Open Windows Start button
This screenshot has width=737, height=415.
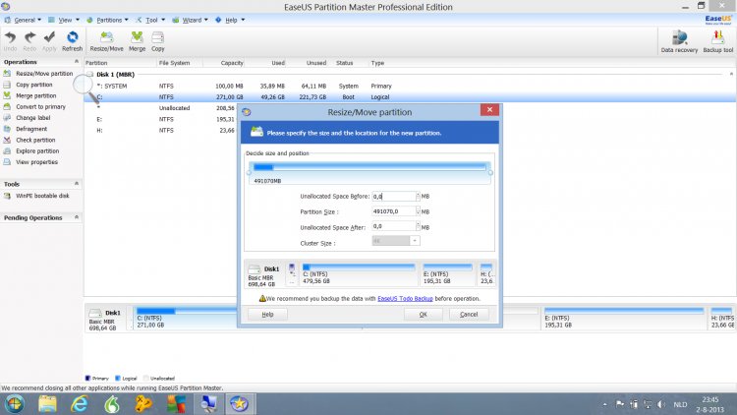click(x=15, y=404)
